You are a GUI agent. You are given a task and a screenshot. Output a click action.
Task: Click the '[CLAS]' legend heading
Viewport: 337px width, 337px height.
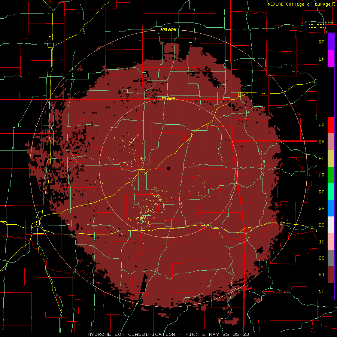[x=316, y=26]
